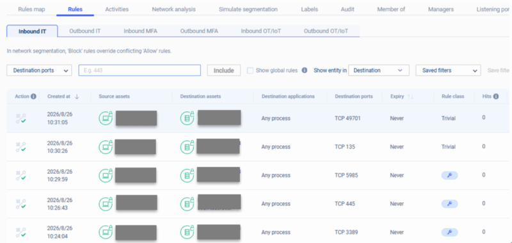Open the Rules map tab
512x243 pixels.
point(31,10)
